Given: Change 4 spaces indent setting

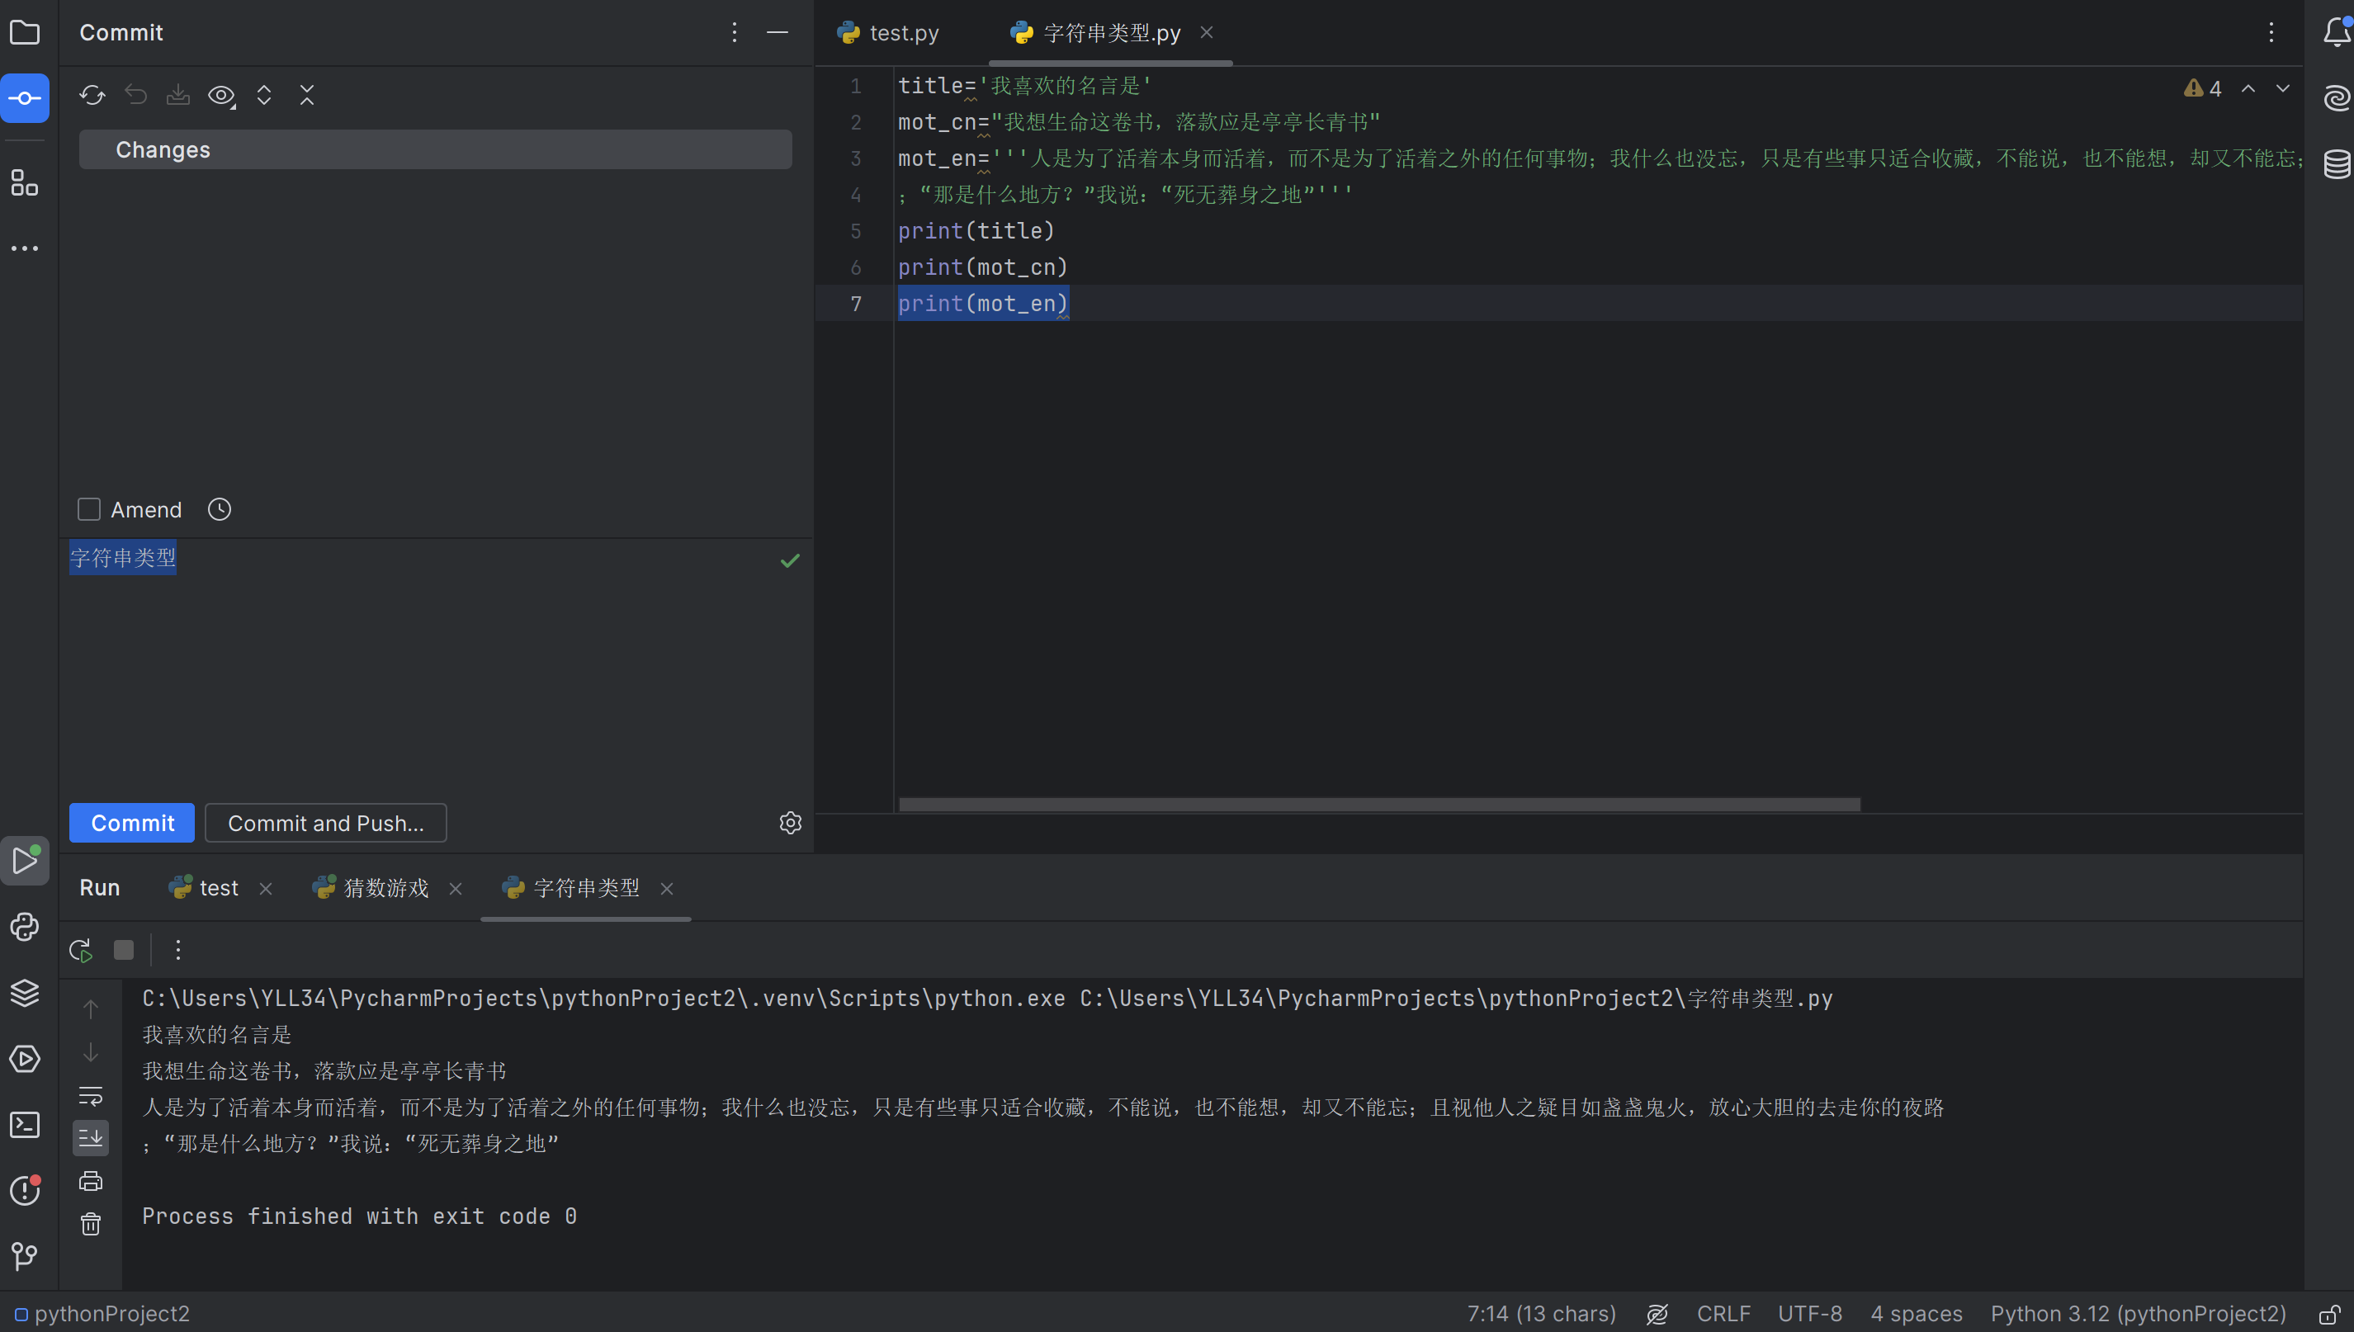Looking at the screenshot, I should tap(1917, 1315).
